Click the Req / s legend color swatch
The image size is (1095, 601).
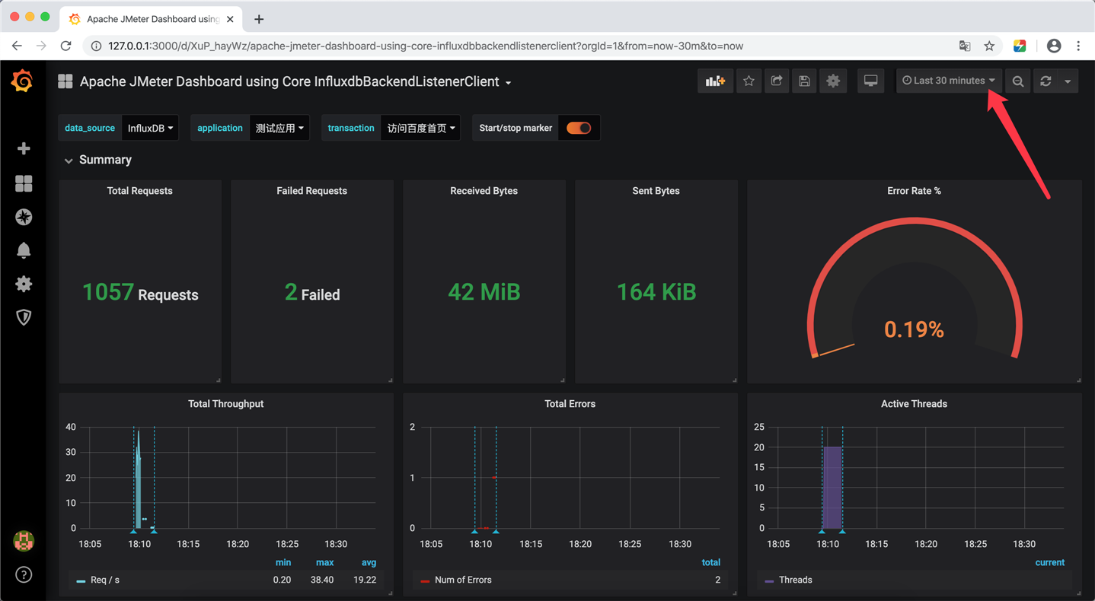81,580
